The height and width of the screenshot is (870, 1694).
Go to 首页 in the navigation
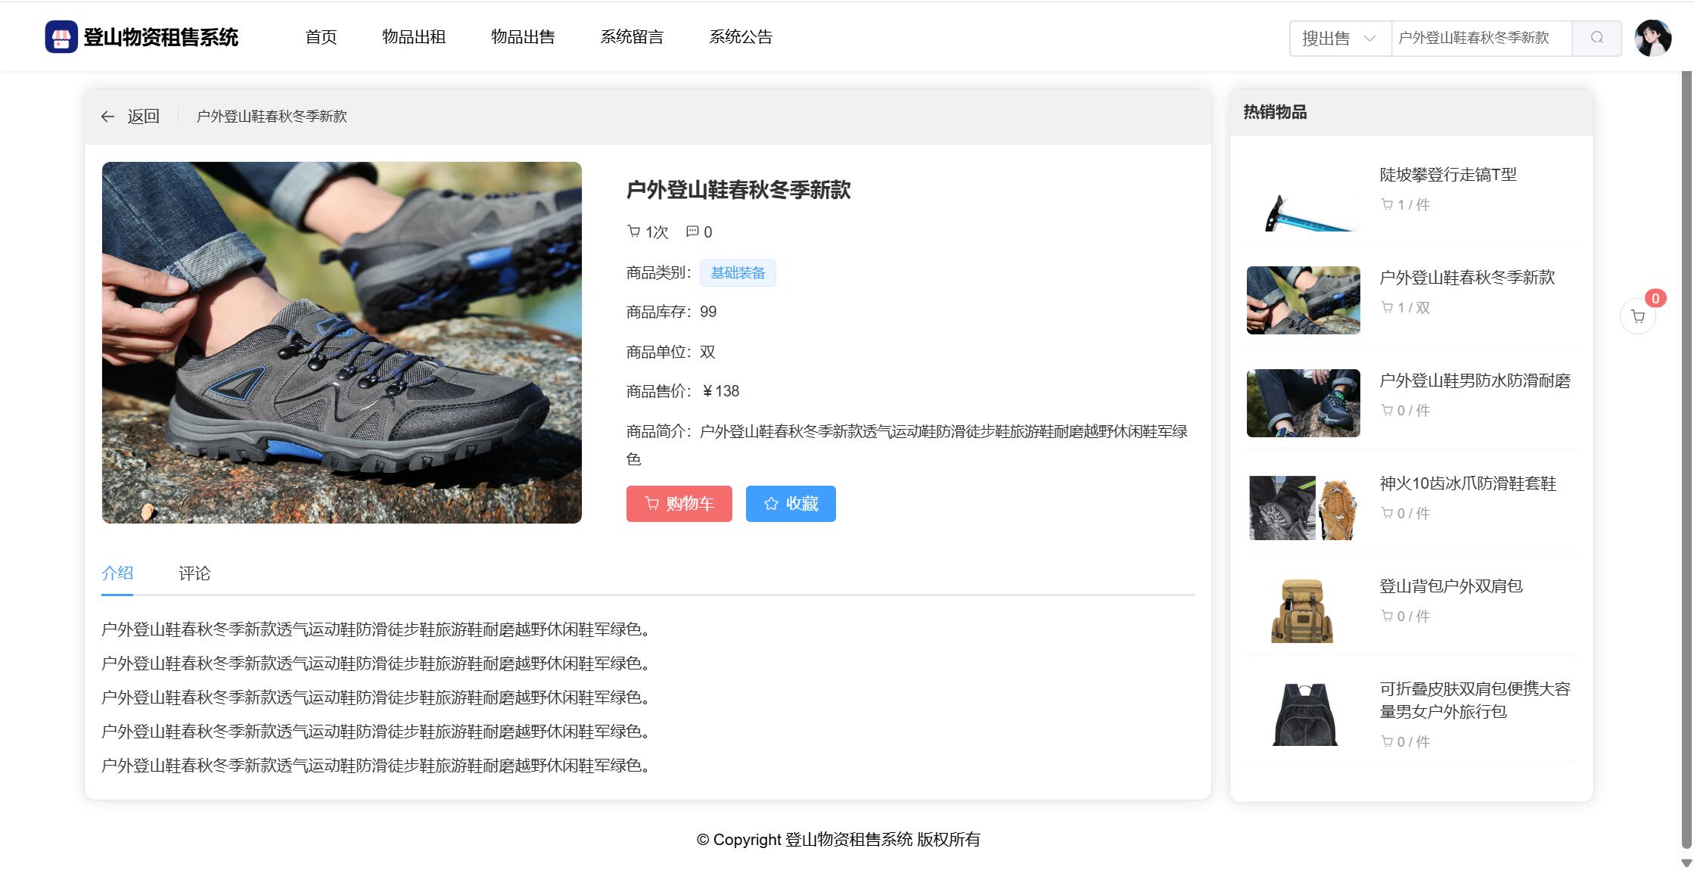321,37
